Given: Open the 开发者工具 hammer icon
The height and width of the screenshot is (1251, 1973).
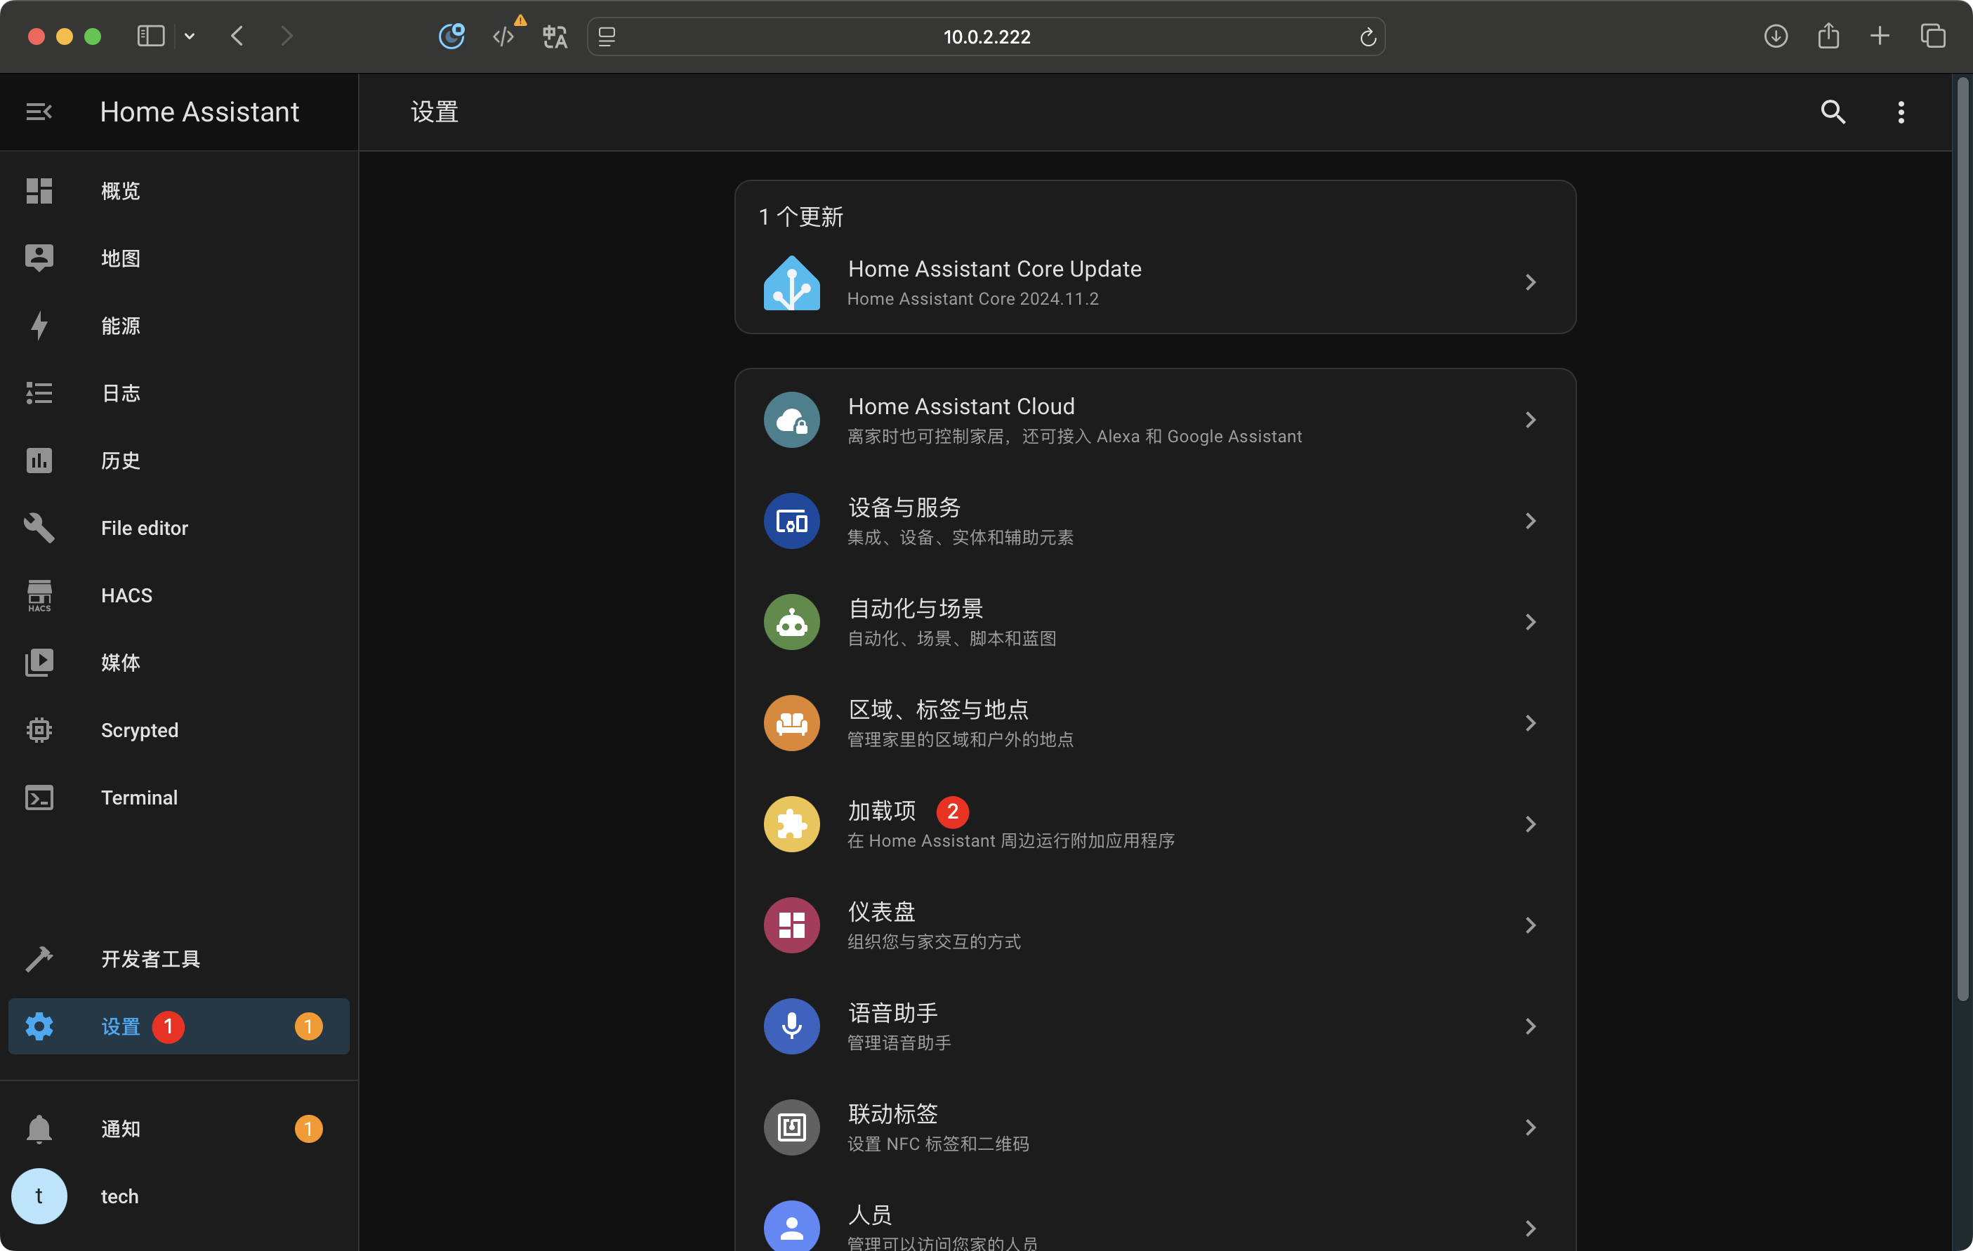Looking at the screenshot, I should (39, 958).
